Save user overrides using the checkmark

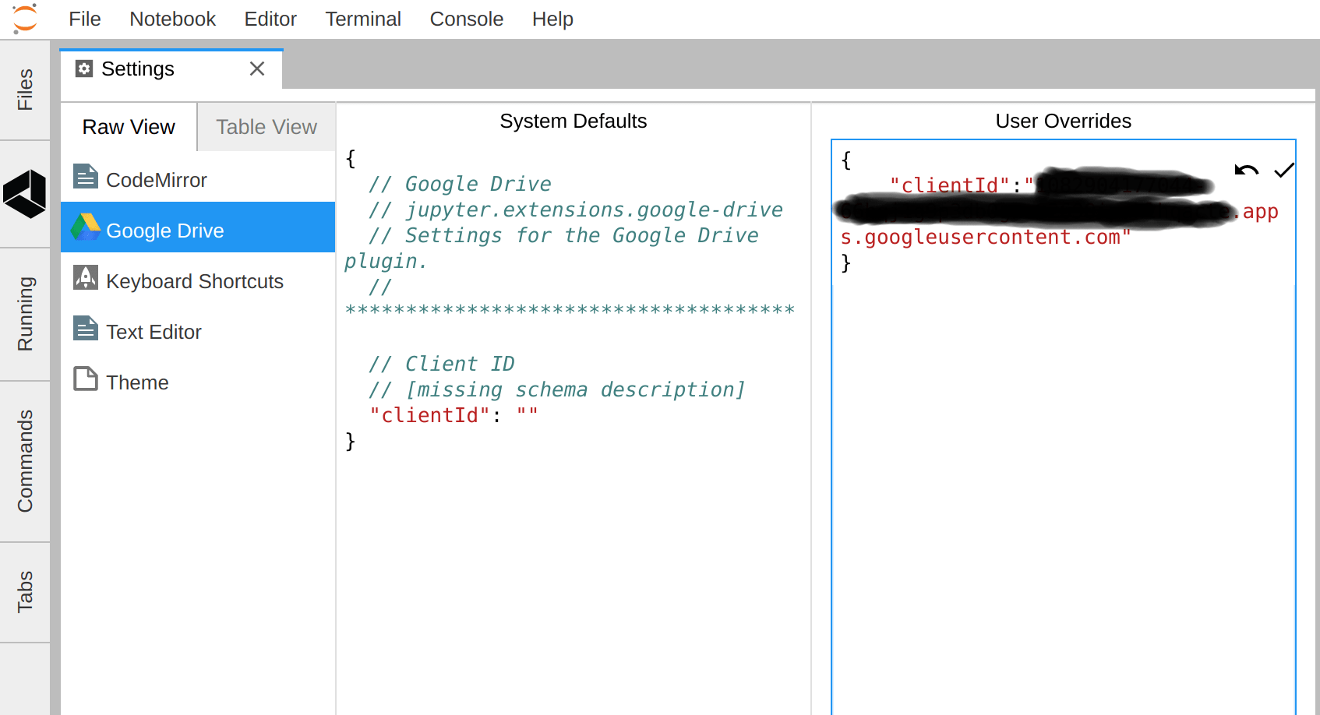[x=1284, y=169]
